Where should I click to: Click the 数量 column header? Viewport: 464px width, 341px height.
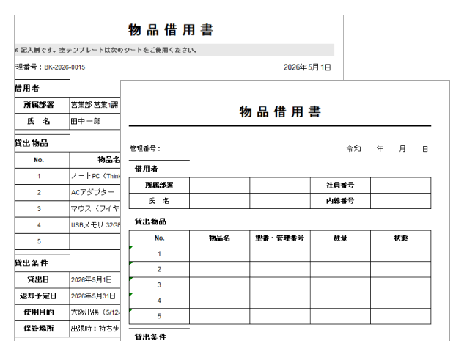(340, 238)
